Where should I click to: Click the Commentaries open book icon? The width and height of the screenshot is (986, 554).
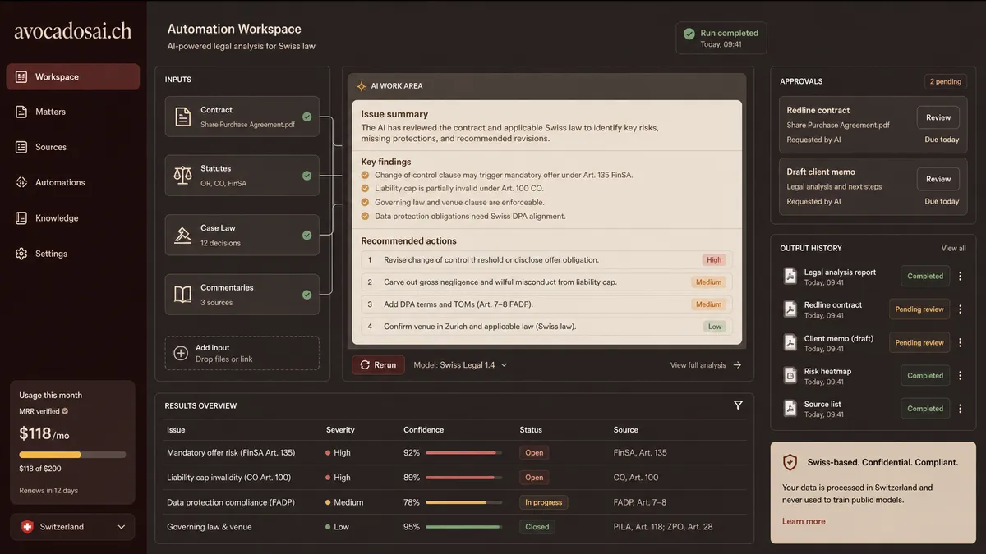point(182,295)
